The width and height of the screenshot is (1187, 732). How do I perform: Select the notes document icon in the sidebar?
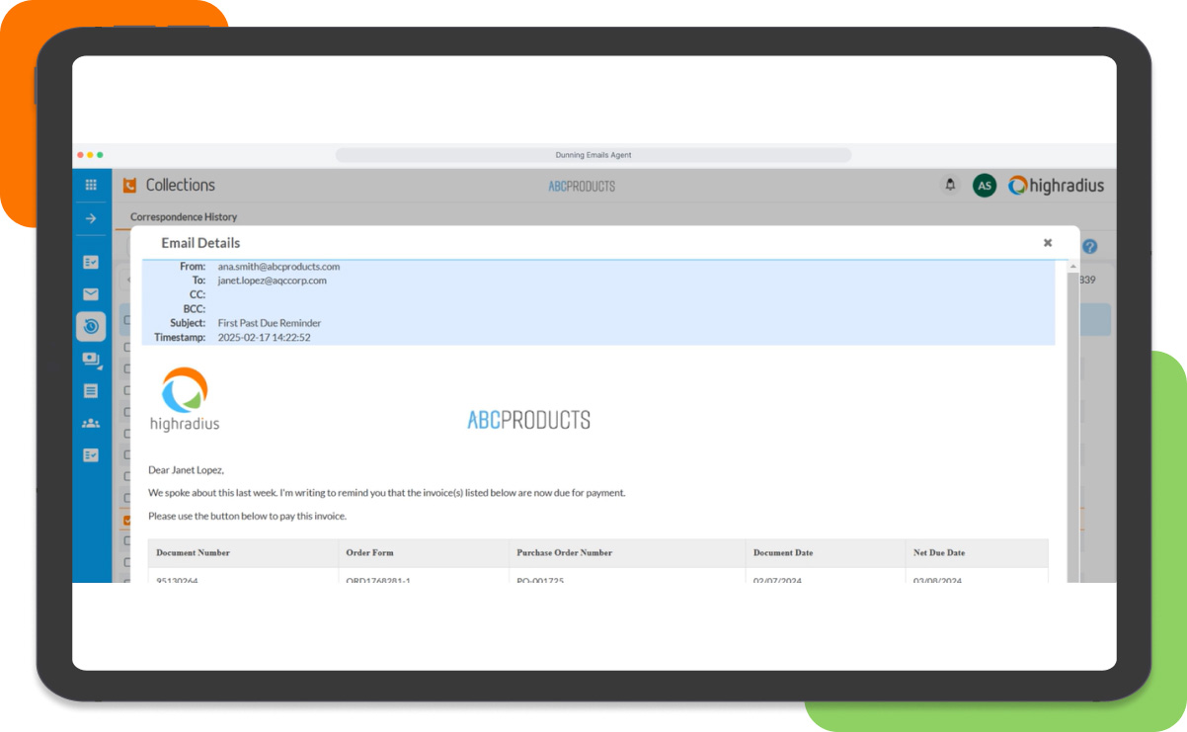(x=91, y=390)
